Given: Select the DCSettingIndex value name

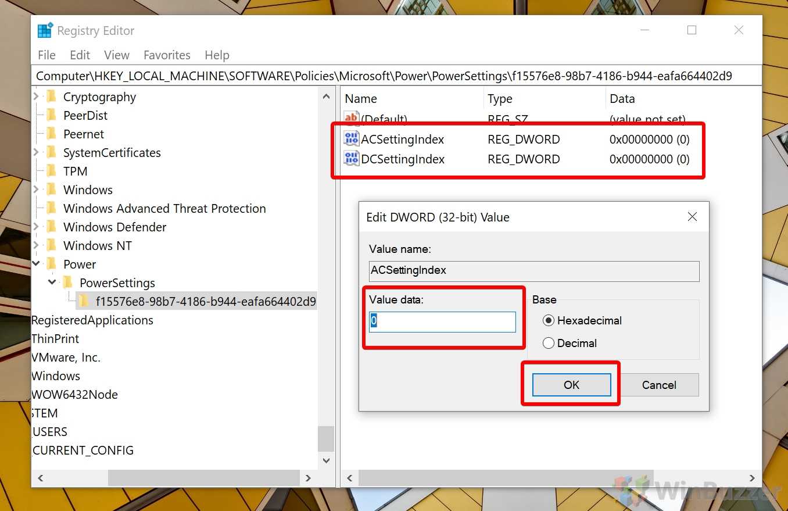Looking at the screenshot, I should [403, 159].
